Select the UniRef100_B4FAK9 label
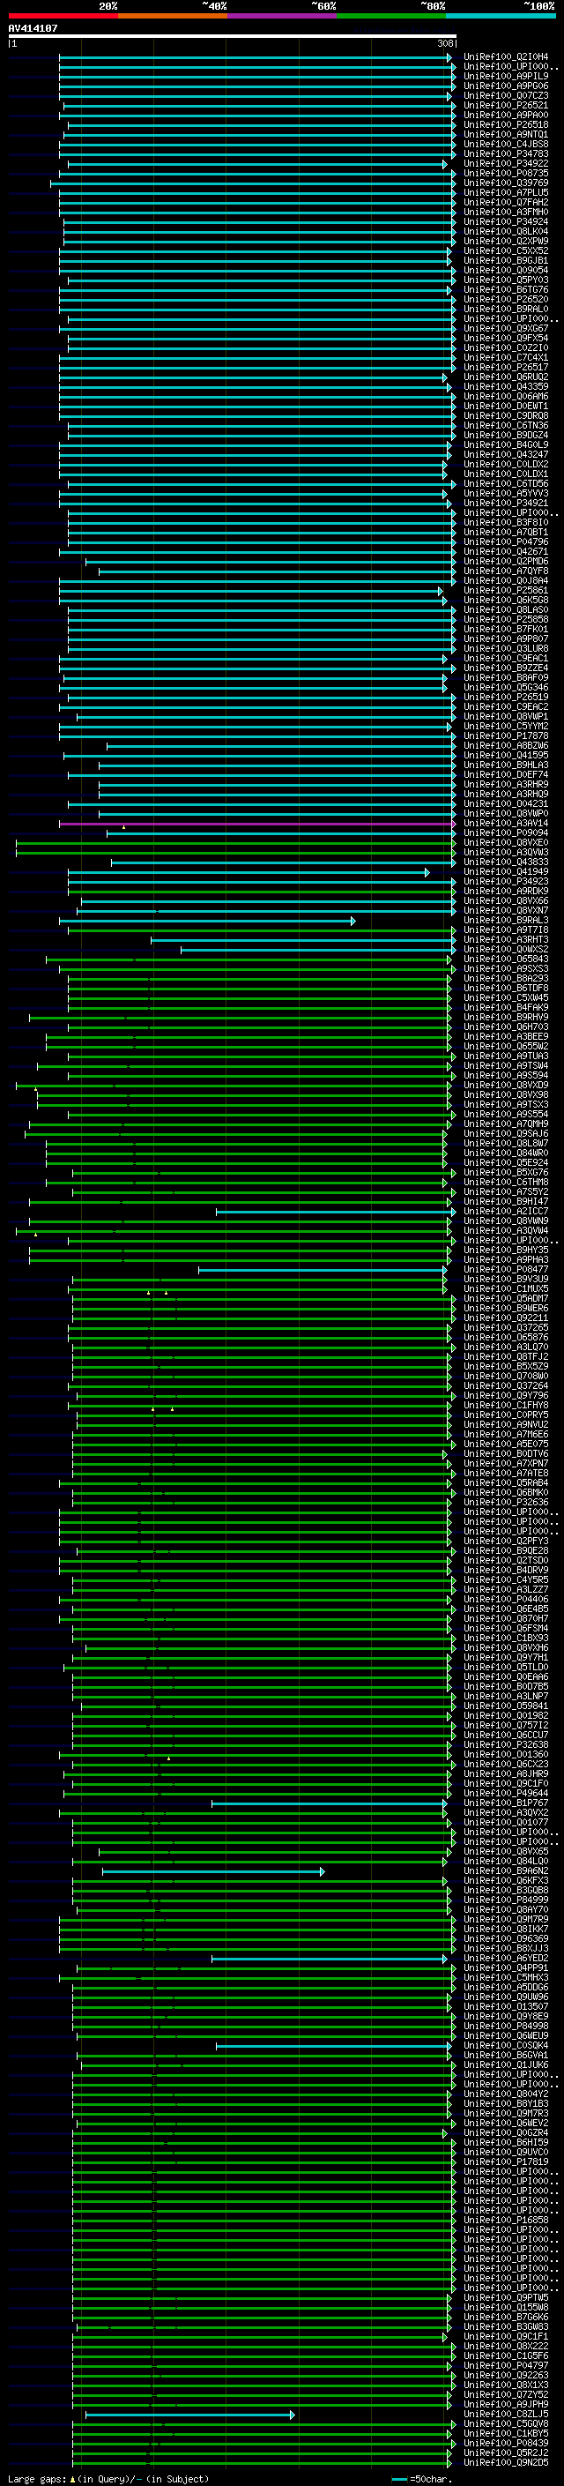 coord(506,1009)
